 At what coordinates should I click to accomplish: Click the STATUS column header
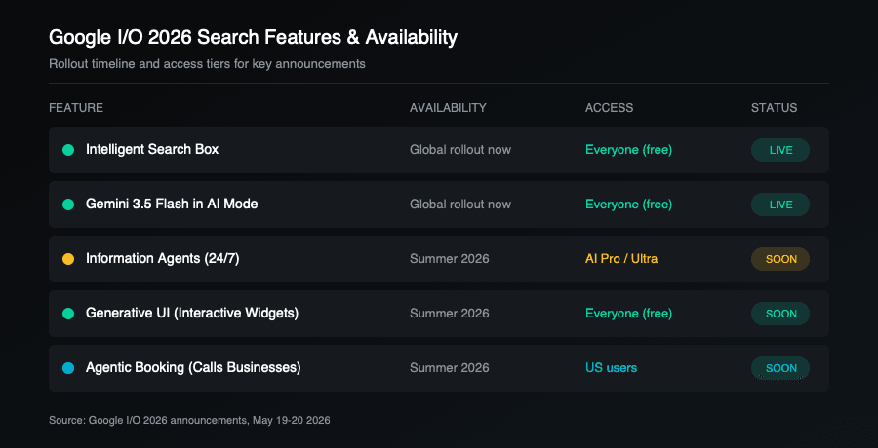tap(774, 108)
